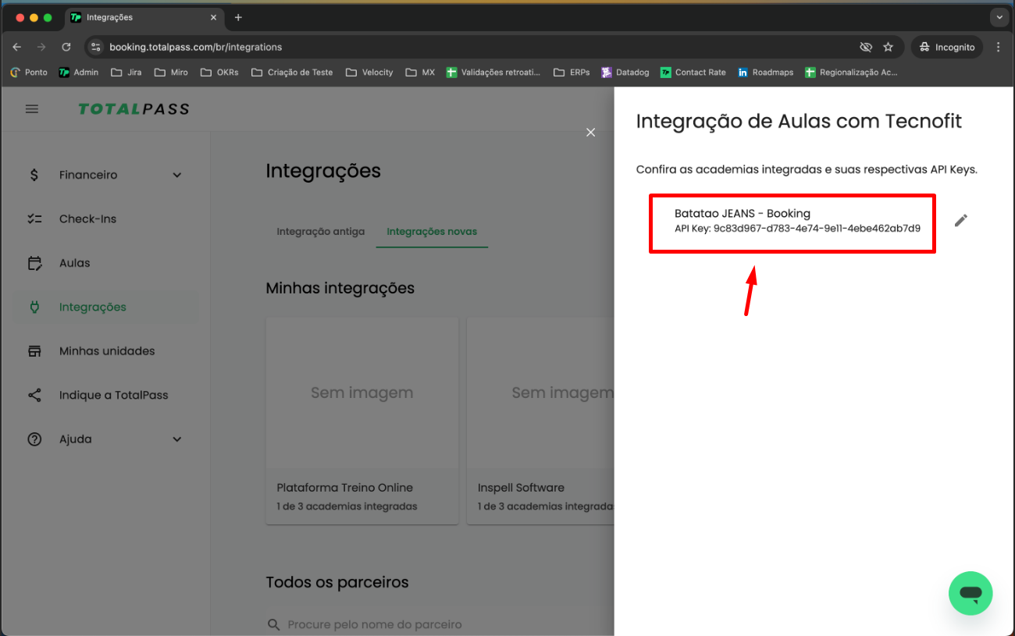This screenshot has height=636, width=1015.
Task: Open the Roadmaps bookmark
Action: pyautogui.click(x=766, y=72)
